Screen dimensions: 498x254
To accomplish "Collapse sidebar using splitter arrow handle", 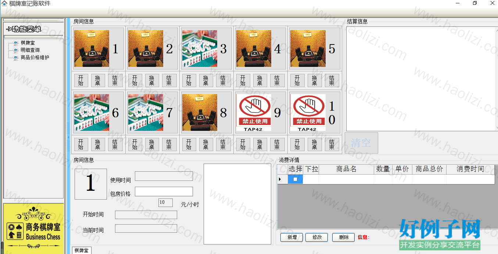I will pyautogui.click(x=68, y=137).
